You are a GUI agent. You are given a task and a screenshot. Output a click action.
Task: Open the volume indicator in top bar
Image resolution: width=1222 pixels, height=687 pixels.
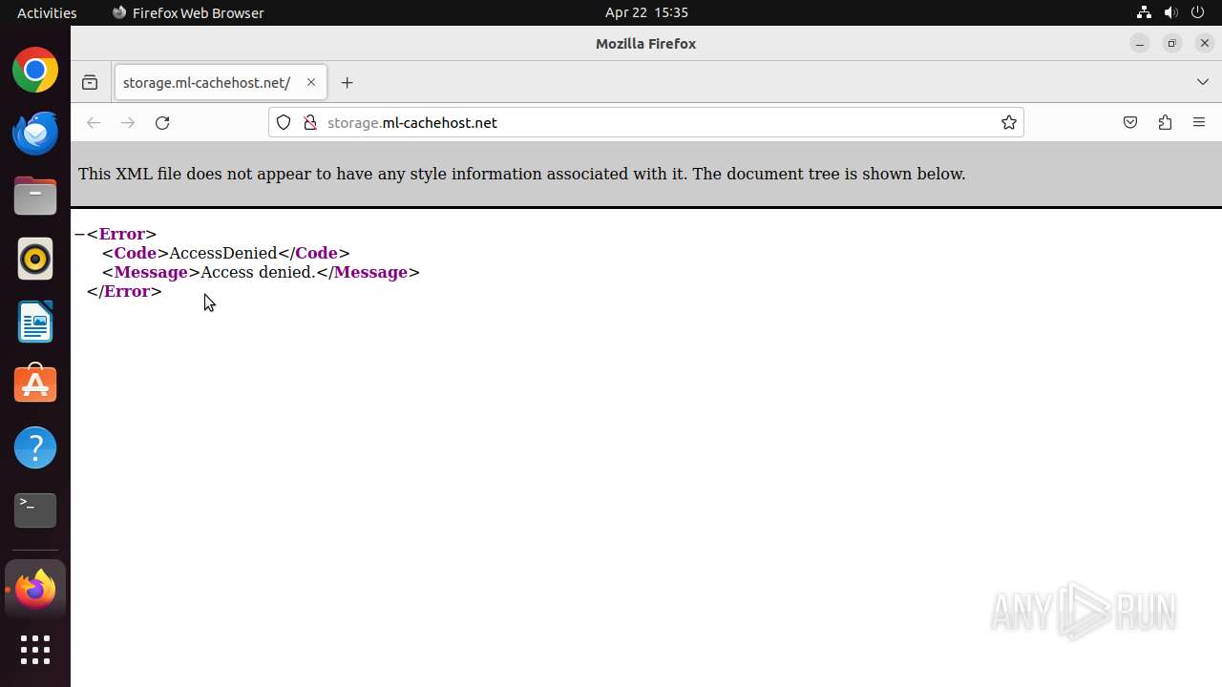click(1171, 12)
